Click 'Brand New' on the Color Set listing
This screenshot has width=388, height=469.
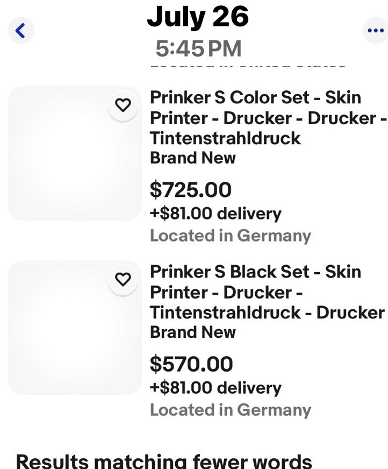tap(193, 158)
